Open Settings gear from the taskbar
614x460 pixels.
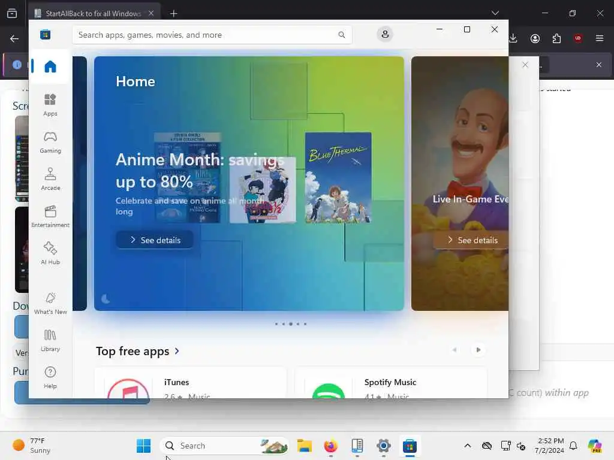[x=383, y=446]
